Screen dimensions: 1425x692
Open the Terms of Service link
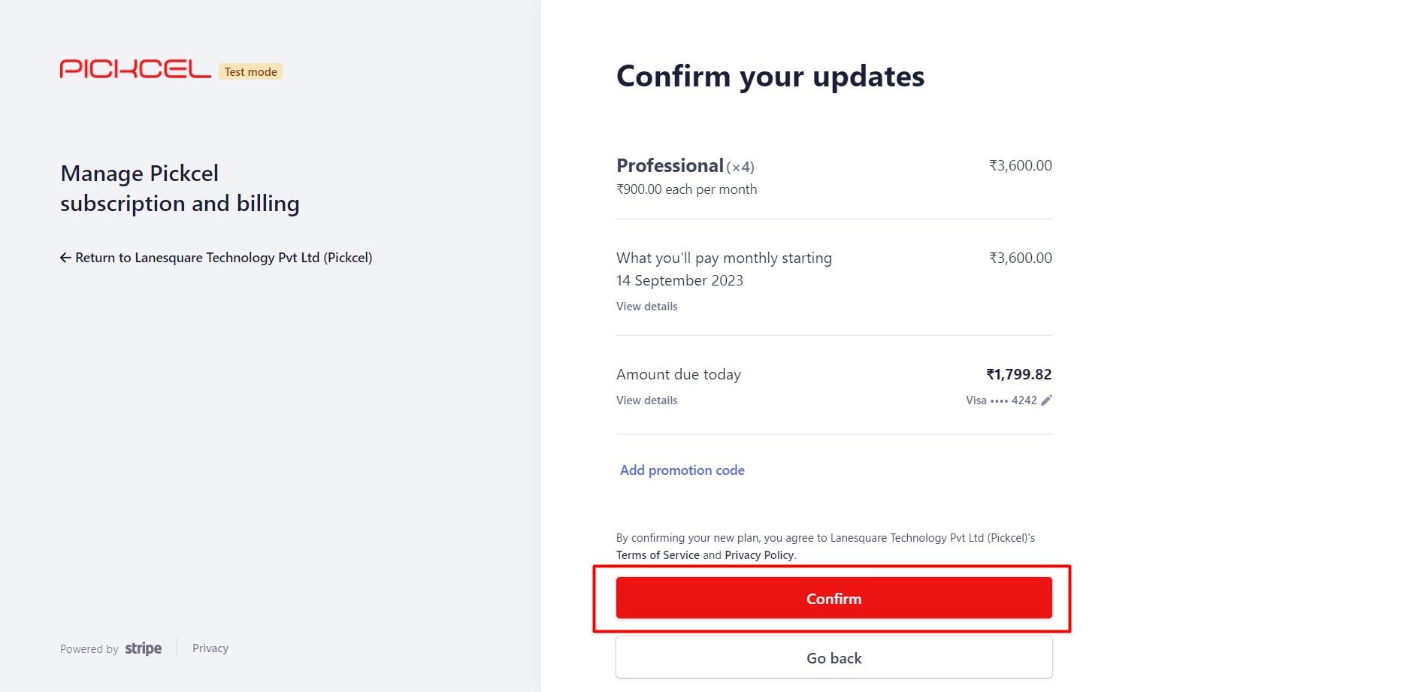coord(658,555)
